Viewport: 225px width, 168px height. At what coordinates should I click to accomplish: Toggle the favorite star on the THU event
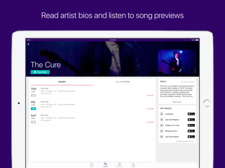[33, 95]
